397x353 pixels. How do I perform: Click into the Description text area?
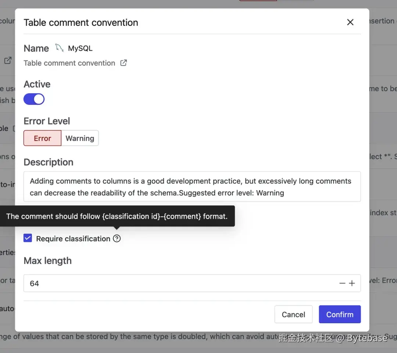(x=192, y=187)
